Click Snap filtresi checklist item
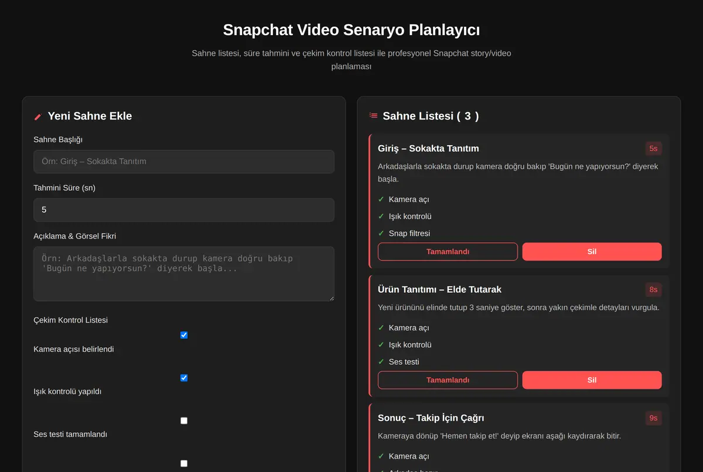 409,233
